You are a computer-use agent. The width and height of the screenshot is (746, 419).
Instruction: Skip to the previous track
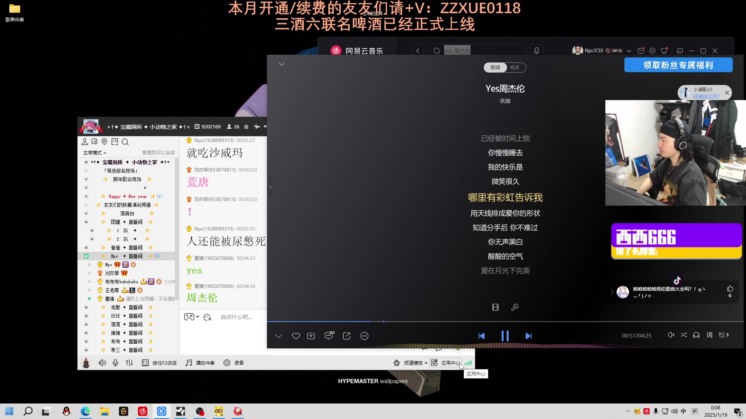click(x=481, y=336)
